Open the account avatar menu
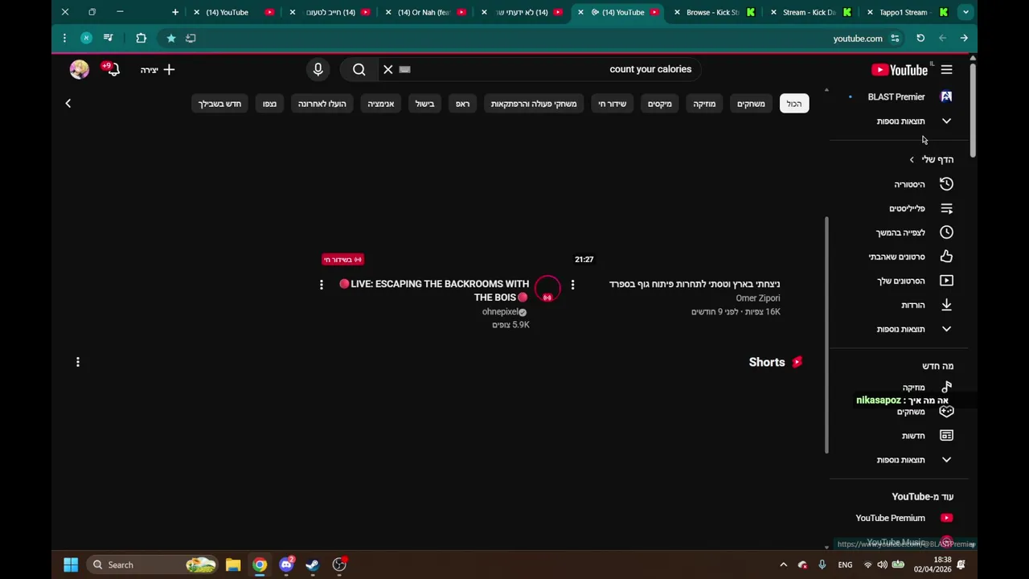The image size is (1029, 579). click(x=79, y=70)
